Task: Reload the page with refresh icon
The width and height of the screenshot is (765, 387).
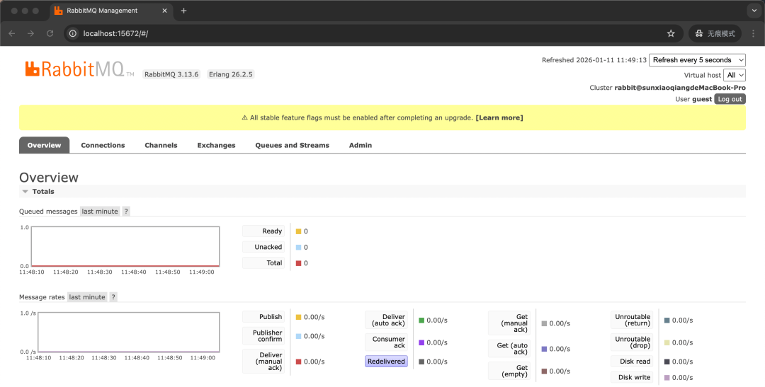Action: (50, 33)
